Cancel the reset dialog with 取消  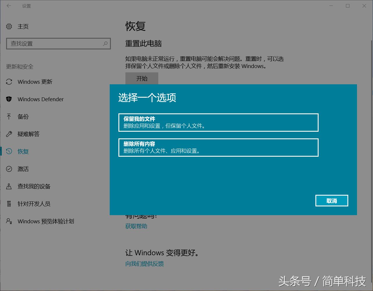coord(332,201)
